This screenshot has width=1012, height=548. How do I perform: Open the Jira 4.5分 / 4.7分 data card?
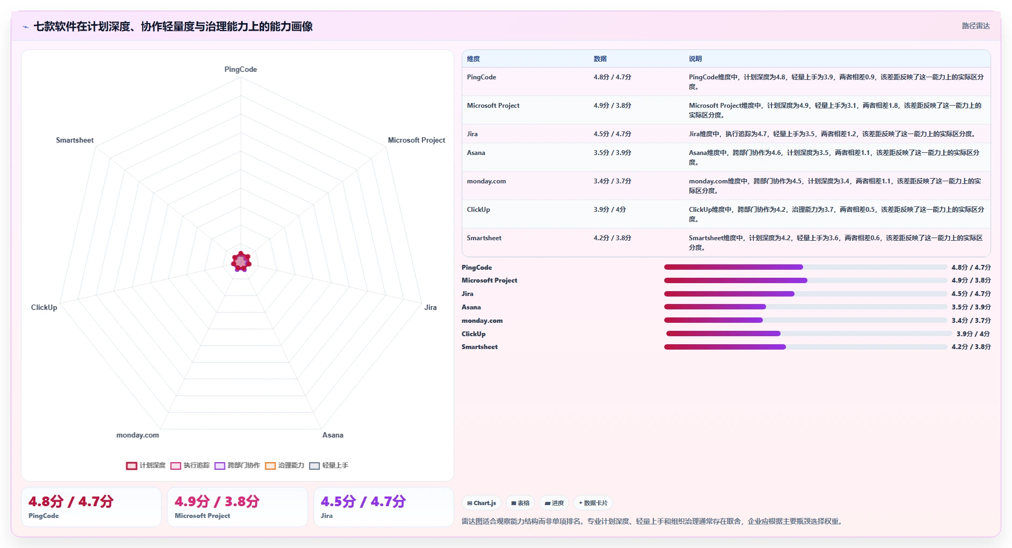pos(384,507)
